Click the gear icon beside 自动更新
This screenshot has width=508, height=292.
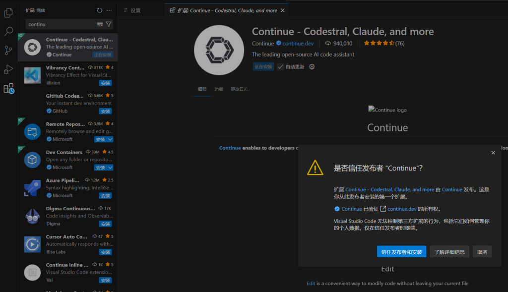coord(312,66)
